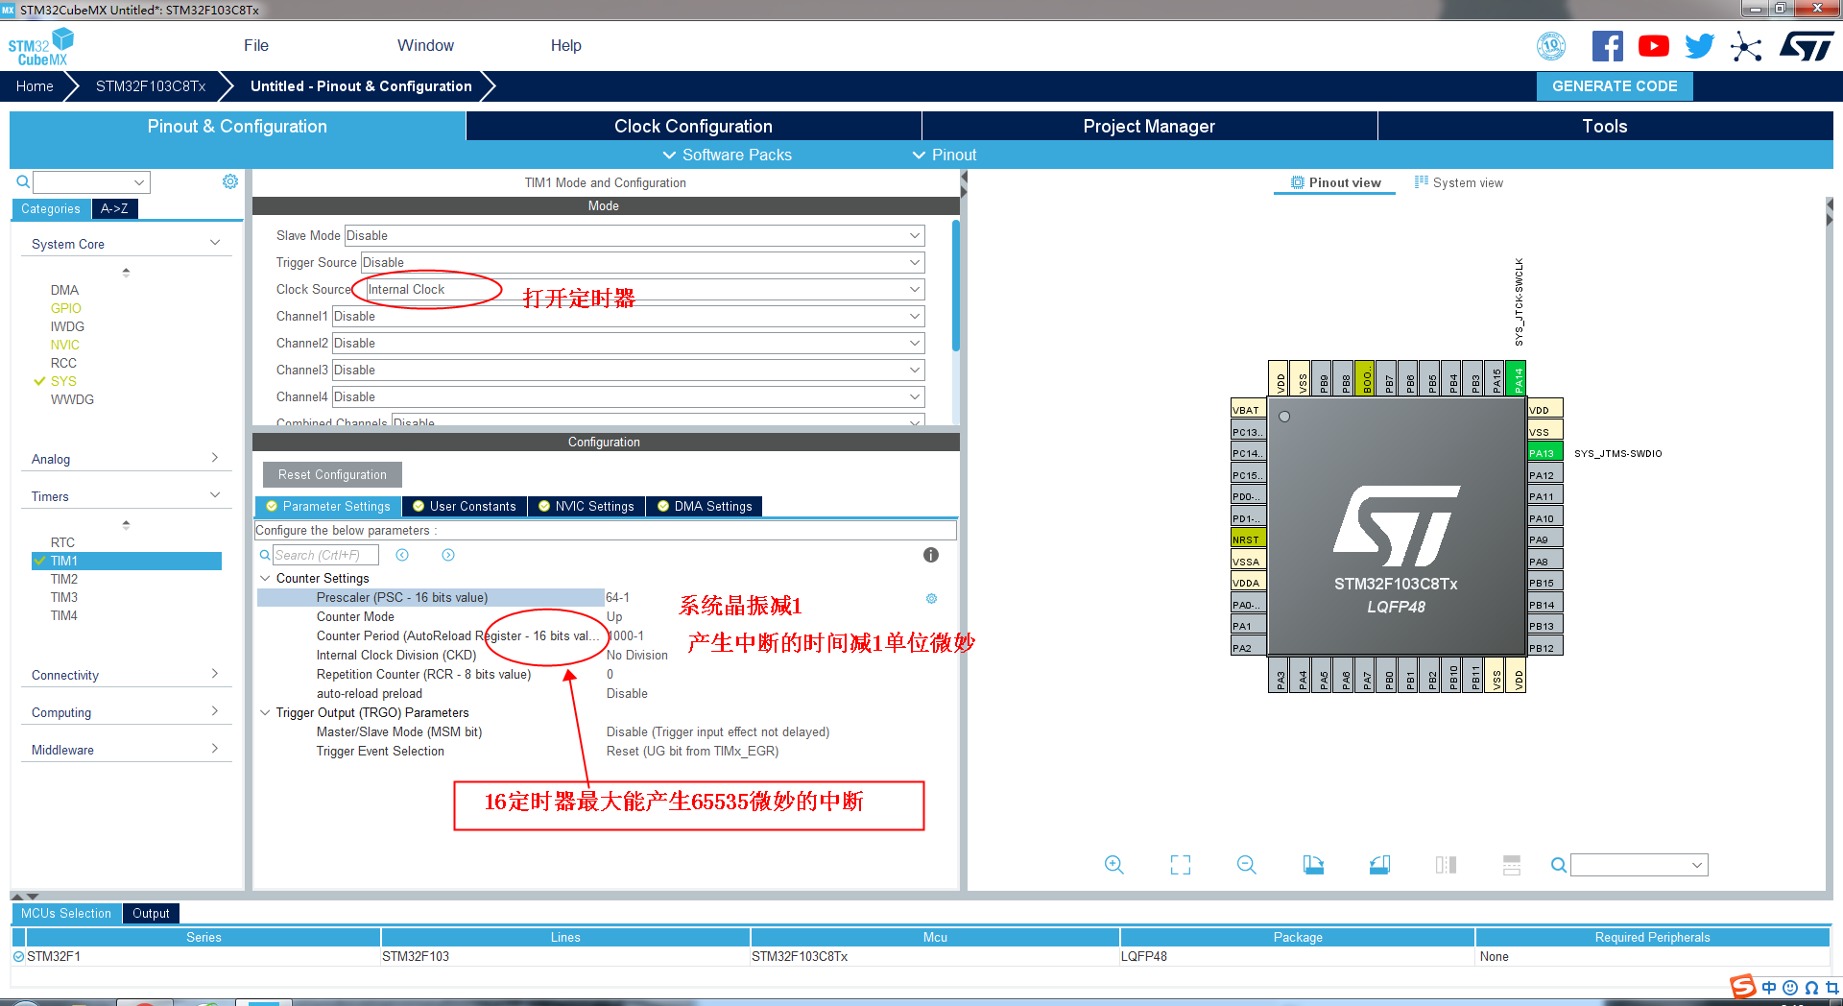Go to Home breadcrumb
1843x1006 pixels.
(x=35, y=85)
